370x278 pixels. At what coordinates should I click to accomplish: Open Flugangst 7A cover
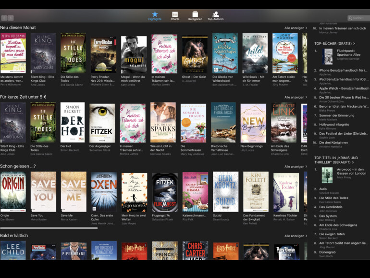pos(165,192)
